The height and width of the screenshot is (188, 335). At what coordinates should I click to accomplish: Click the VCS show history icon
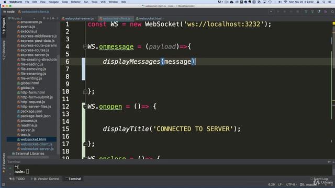tap(319, 11)
